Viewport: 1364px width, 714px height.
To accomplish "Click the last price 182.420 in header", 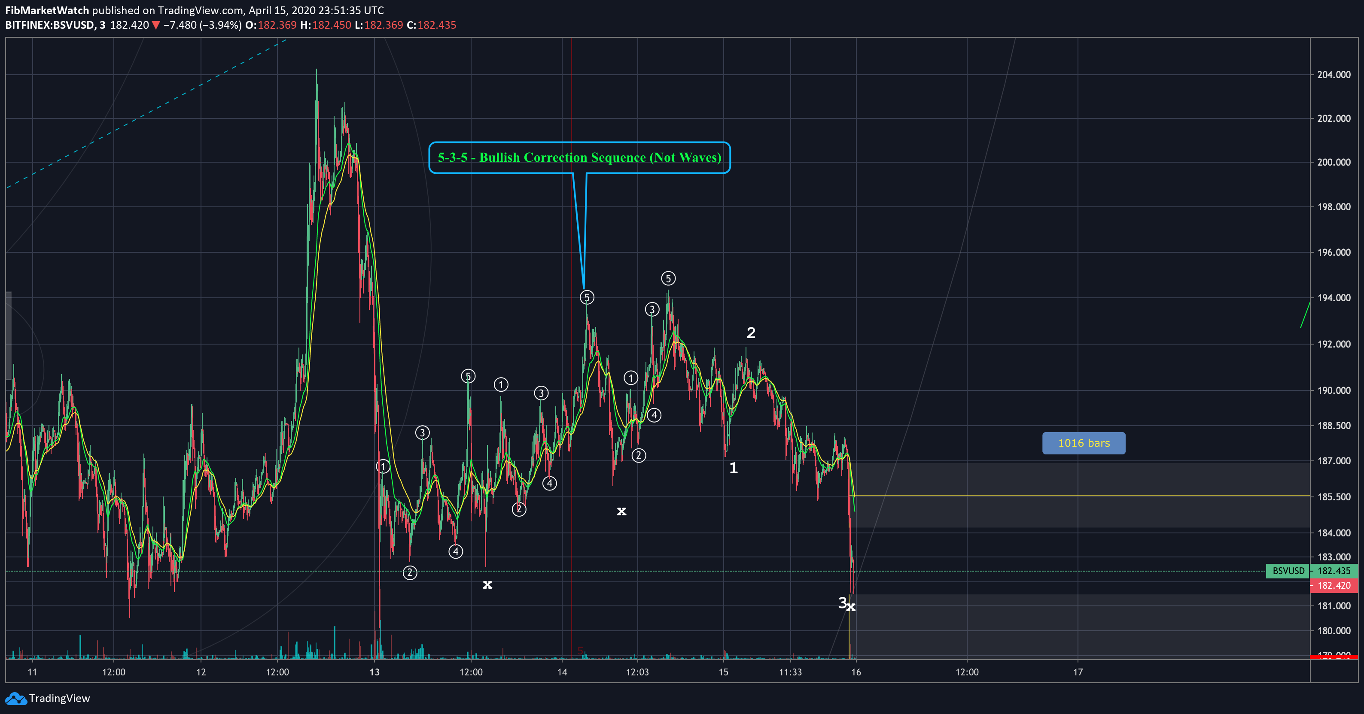I will [x=129, y=25].
